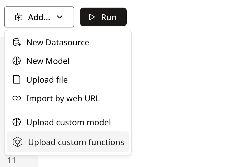Click the plug icon on the Add button
Viewport: 236px width, 167px height.
tap(19, 17)
